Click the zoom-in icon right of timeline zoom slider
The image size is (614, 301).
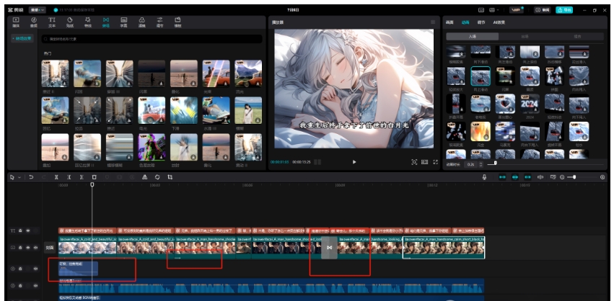point(602,177)
